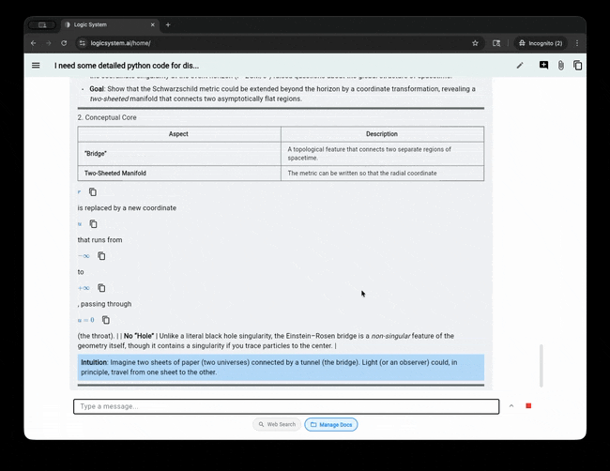Click the Incognito (2) button

[541, 43]
